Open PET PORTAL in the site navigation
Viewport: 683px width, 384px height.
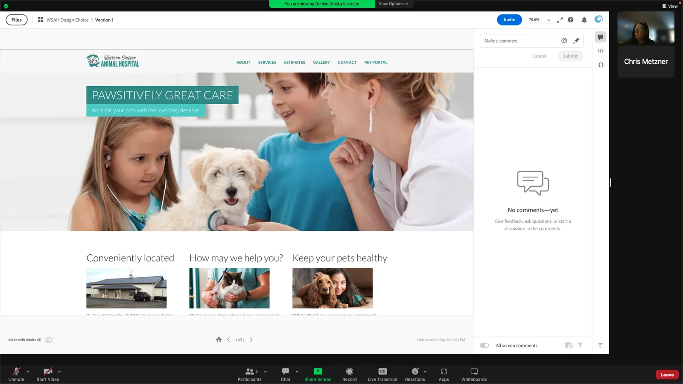(x=376, y=63)
